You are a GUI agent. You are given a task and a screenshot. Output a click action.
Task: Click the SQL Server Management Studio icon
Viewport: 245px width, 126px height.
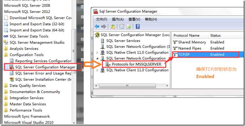click(6, 42)
